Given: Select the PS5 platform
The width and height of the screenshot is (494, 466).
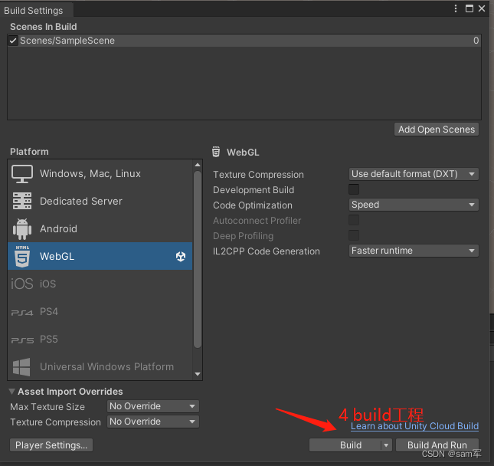Looking at the screenshot, I should click(100, 340).
